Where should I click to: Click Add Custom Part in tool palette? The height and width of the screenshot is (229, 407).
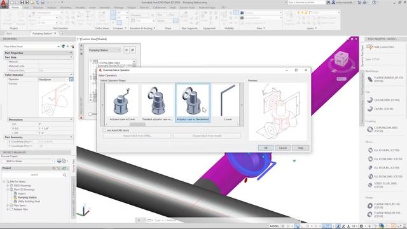[380, 47]
